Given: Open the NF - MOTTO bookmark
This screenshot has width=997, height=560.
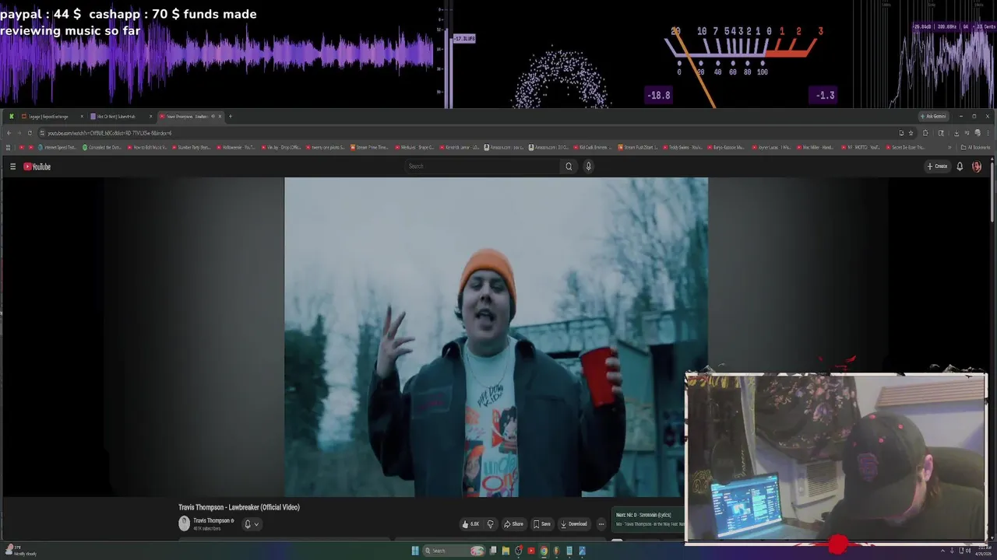Looking at the screenshot, I should [861, 147].
